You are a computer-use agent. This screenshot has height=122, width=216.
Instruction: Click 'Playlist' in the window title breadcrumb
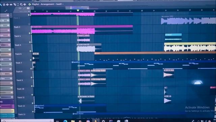35,4
